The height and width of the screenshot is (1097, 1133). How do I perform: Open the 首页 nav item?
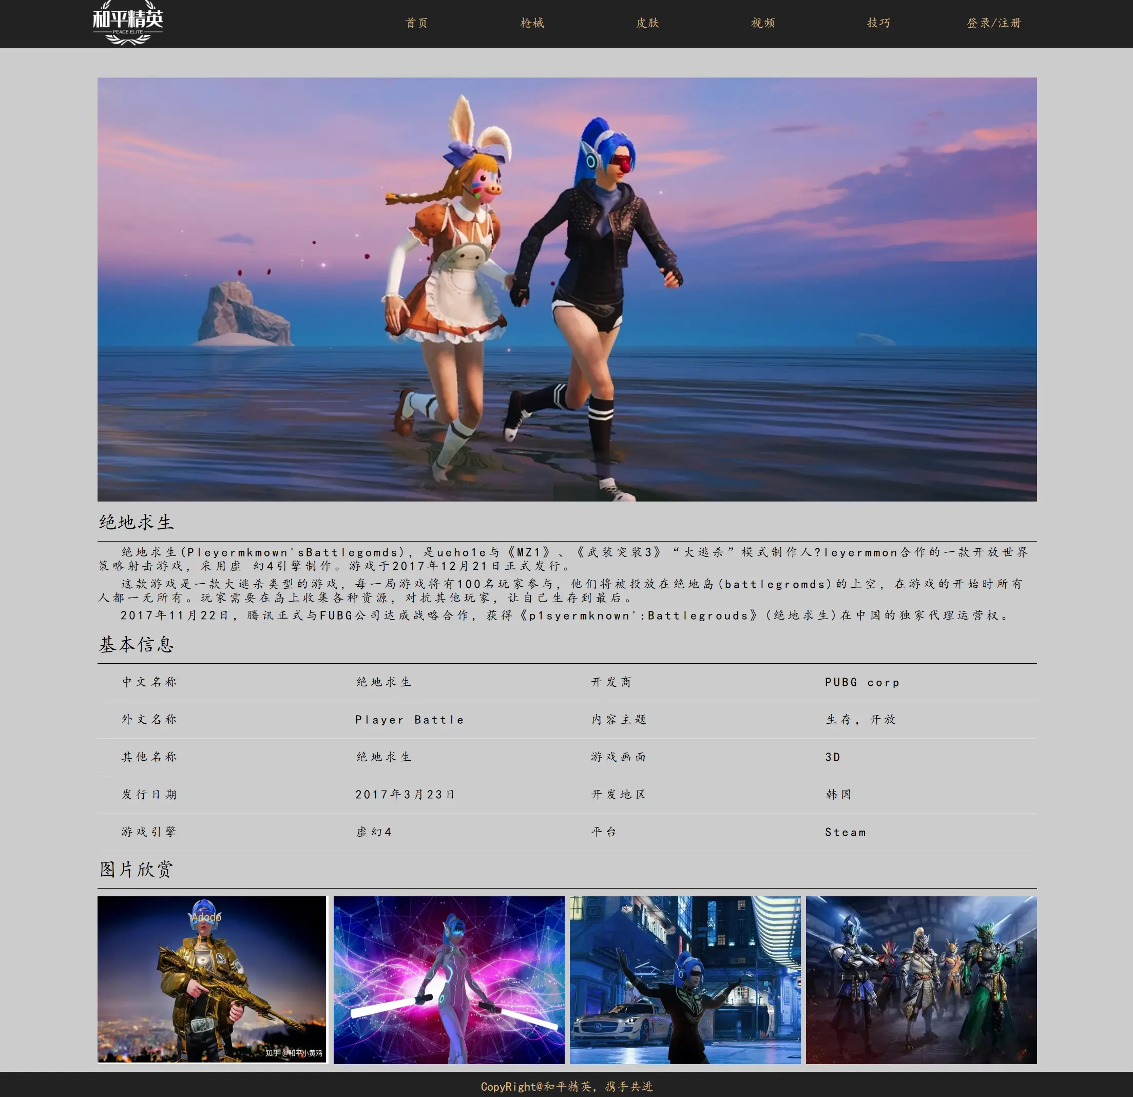click(416, 23)
